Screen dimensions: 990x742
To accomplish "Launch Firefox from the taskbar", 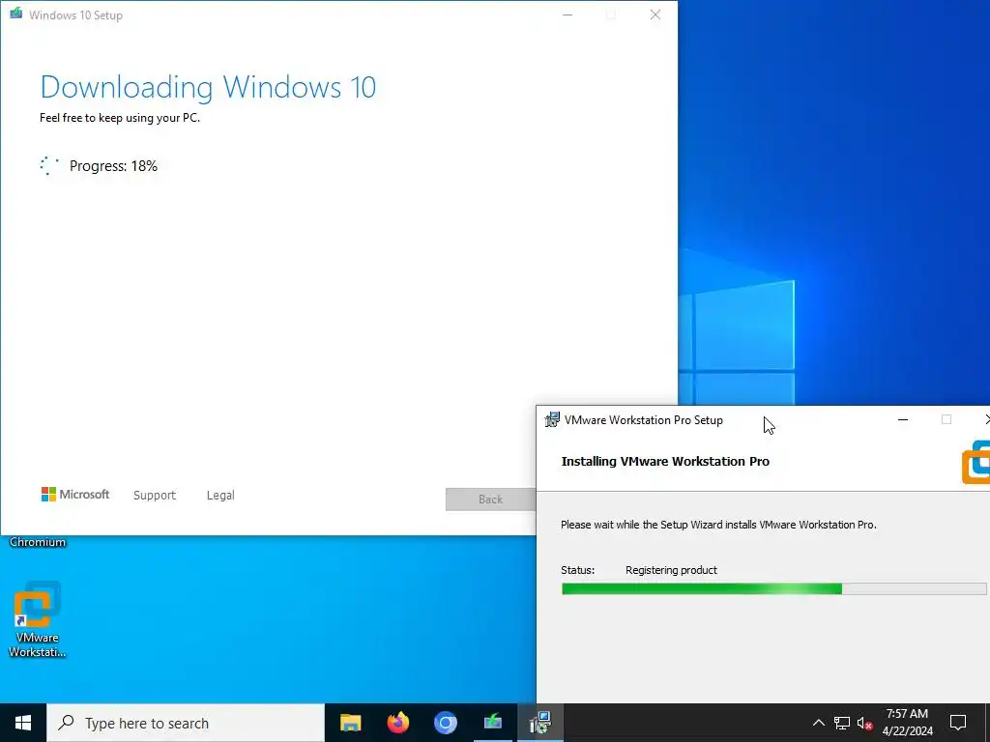I will 397,723.
